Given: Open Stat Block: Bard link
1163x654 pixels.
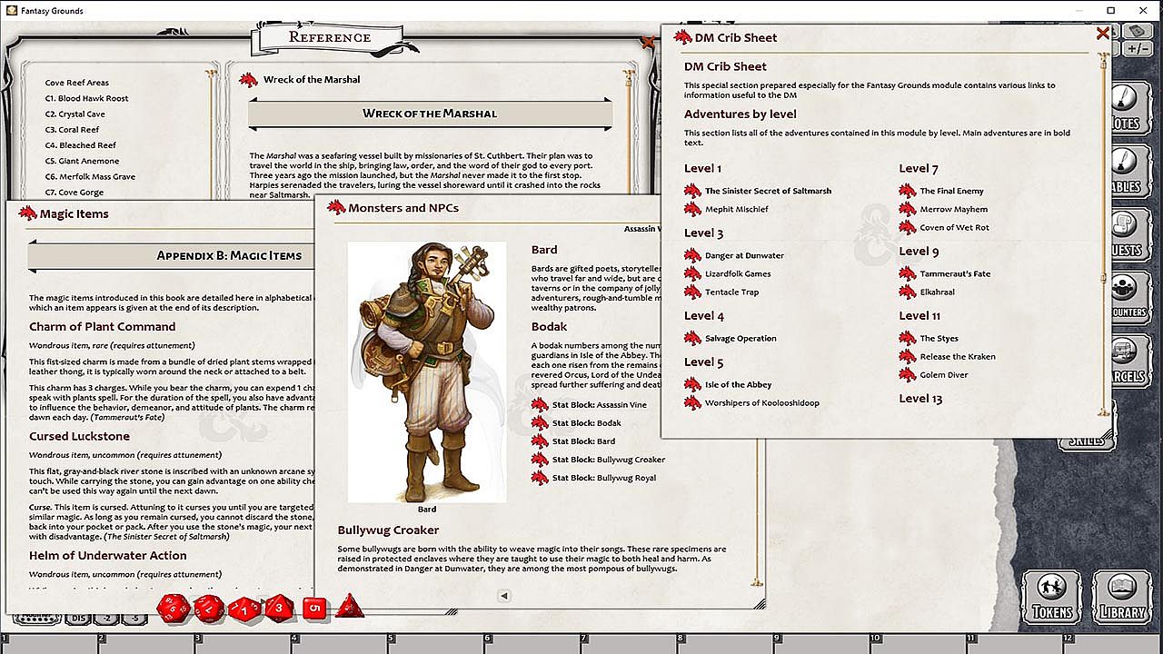Looking at the screenshot, I should (584, 441).
